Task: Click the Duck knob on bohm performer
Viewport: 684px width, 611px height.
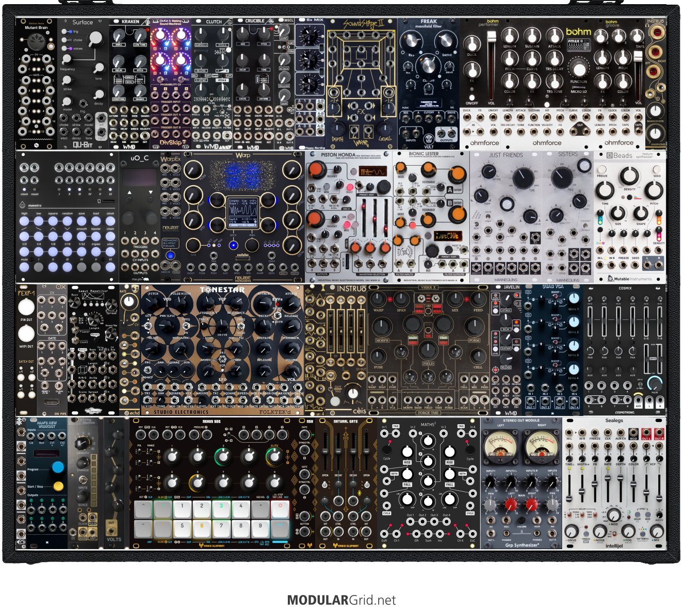Action: click(471, 45)
